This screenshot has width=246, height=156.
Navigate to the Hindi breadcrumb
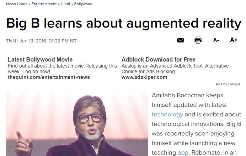tap(65, 4)
